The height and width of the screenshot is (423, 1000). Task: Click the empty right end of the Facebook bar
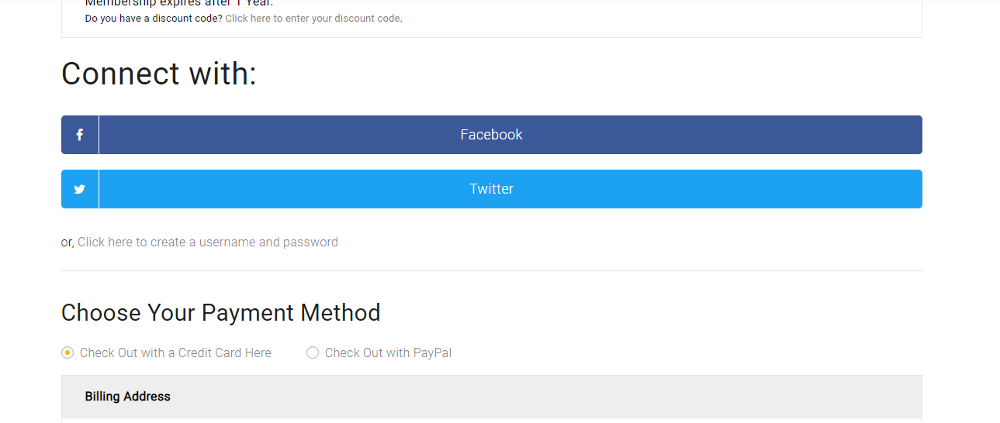coord(853,135)
